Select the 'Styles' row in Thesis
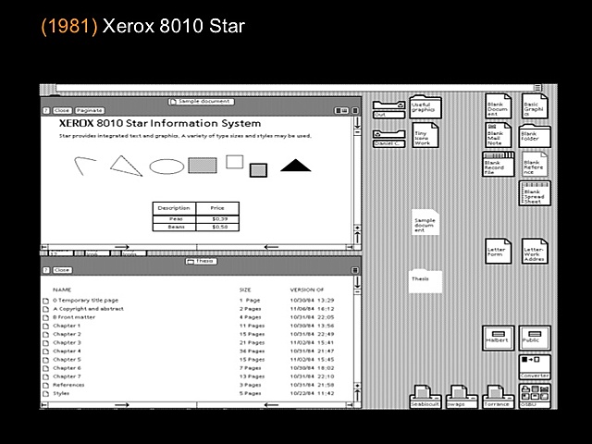This screenshot has width=592, height=444. [189, 394]
